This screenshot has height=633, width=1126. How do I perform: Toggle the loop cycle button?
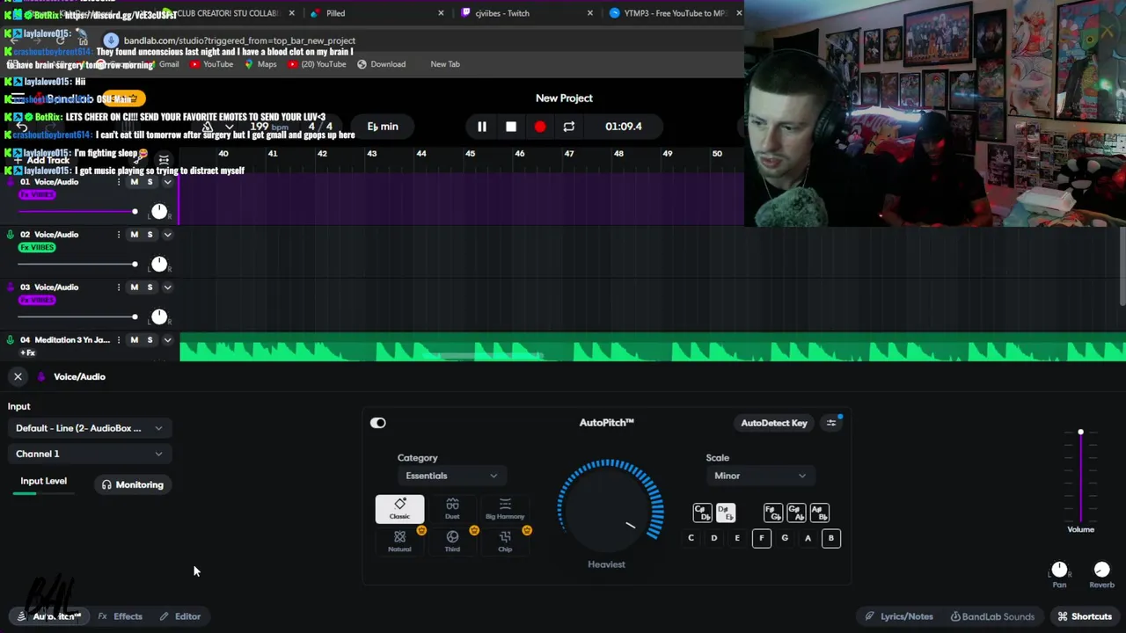click(569, 127)
